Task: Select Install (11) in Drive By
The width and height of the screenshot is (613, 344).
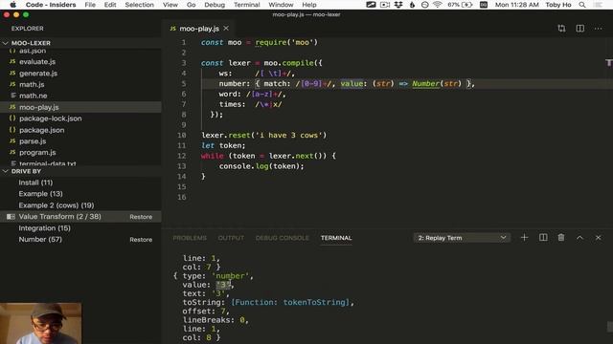Action: (x=35, y=183)
